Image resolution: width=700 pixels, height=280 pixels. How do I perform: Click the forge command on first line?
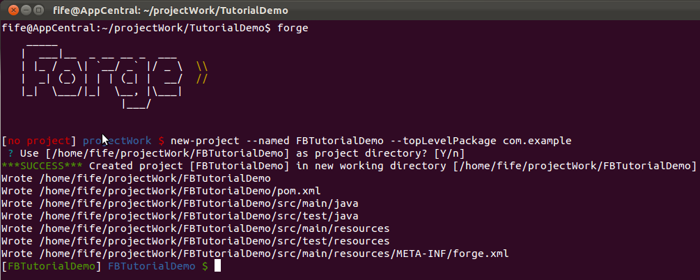point(293,29)
